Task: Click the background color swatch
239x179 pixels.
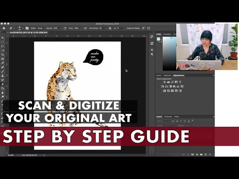Action: tap(160, 41)
